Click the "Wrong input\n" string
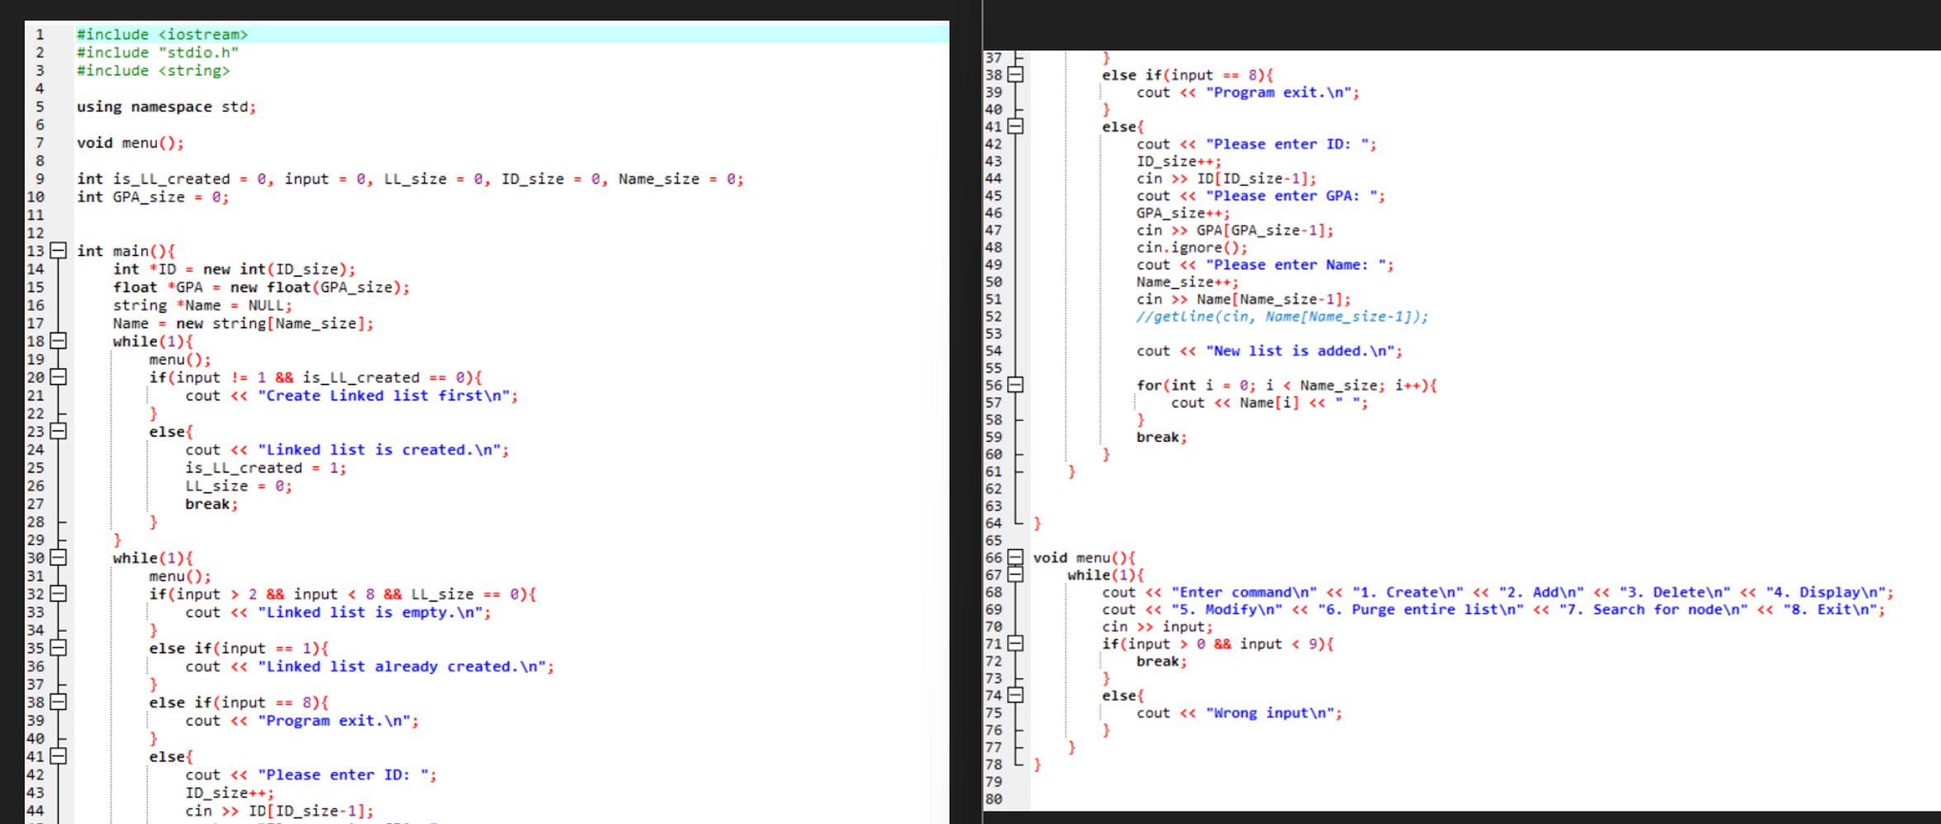 pos(1270,713)
